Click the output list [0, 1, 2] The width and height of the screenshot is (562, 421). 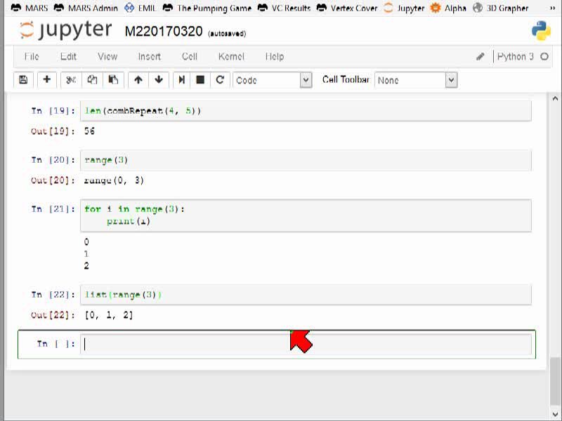pyautogui.click(x=109, y=315)
